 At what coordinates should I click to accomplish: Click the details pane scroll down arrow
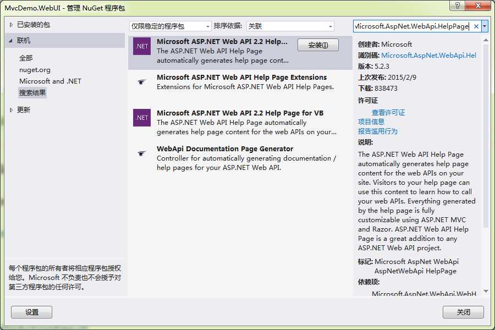(x=486, y=291)
